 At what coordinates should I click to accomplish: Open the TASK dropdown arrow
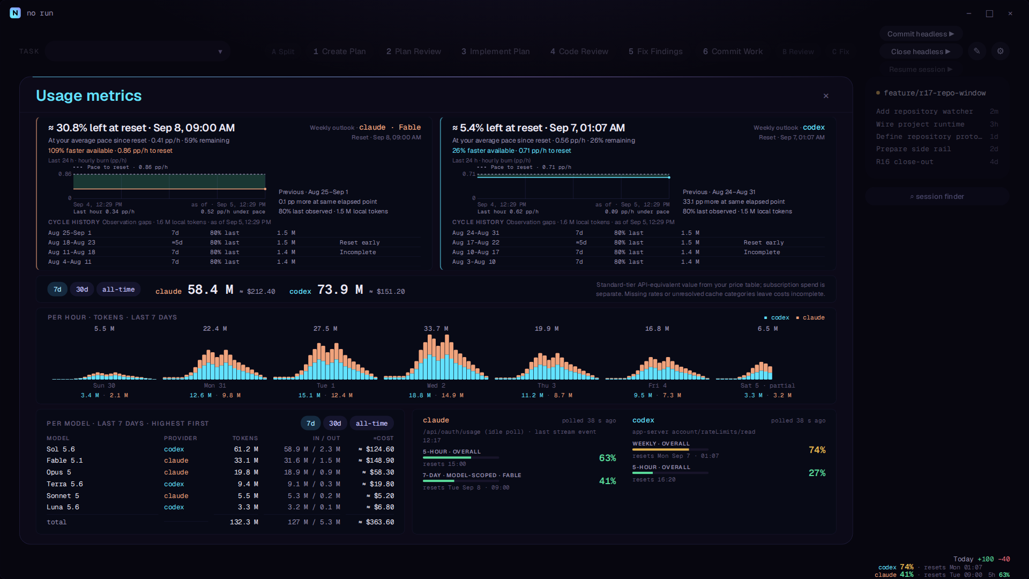click(220, 51)
